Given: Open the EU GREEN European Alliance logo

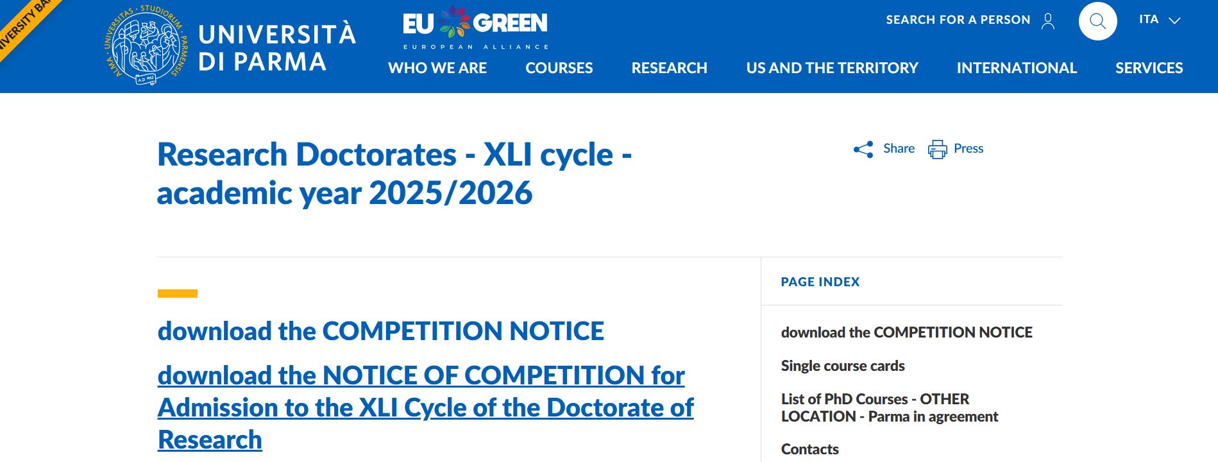Looking at the screenshot, I should pos(475,28).
